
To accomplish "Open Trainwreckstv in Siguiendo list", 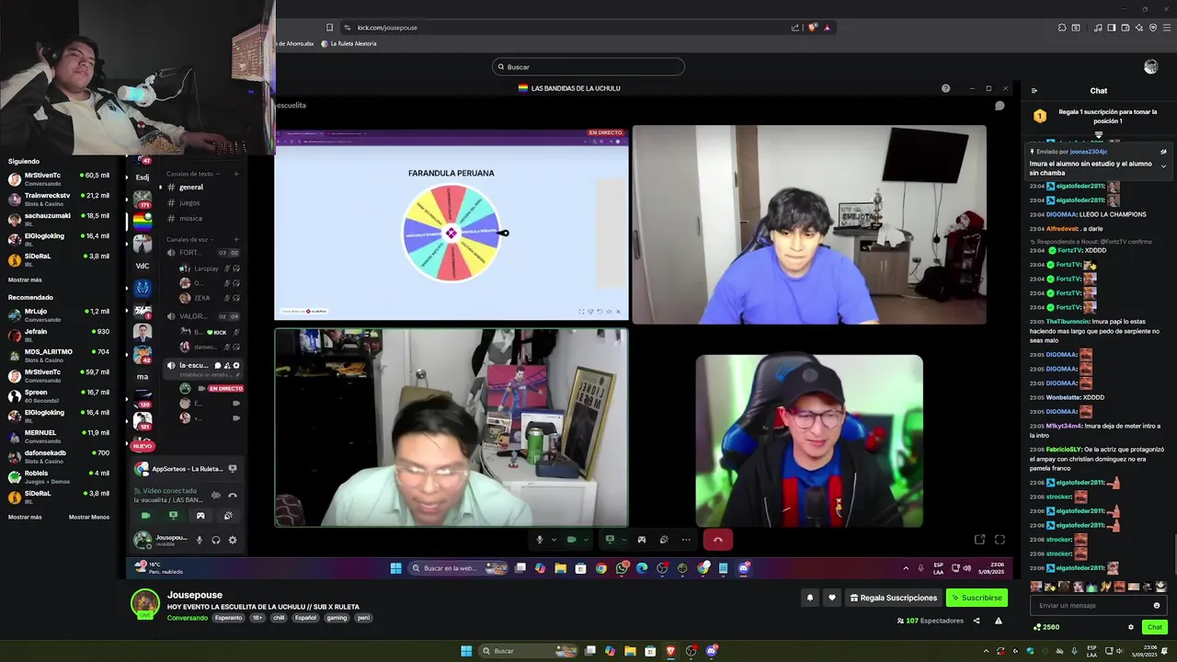I will 59,199.
